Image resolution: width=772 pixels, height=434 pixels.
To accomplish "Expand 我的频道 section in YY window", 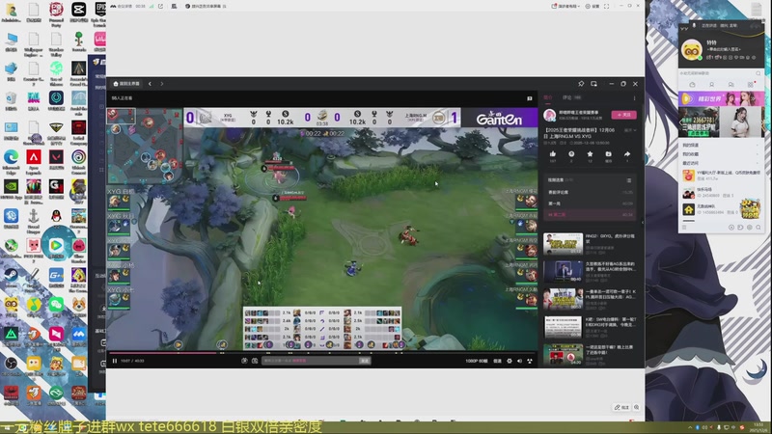I will point(721,146).
